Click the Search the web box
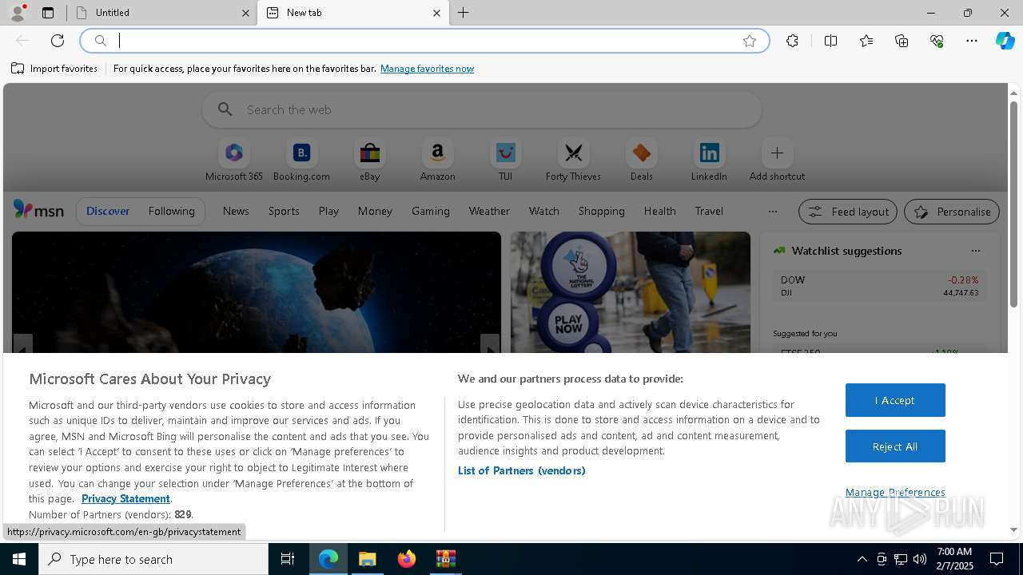Image resolution: width=1023 pixels, height=575 pixels. point(482,109)
